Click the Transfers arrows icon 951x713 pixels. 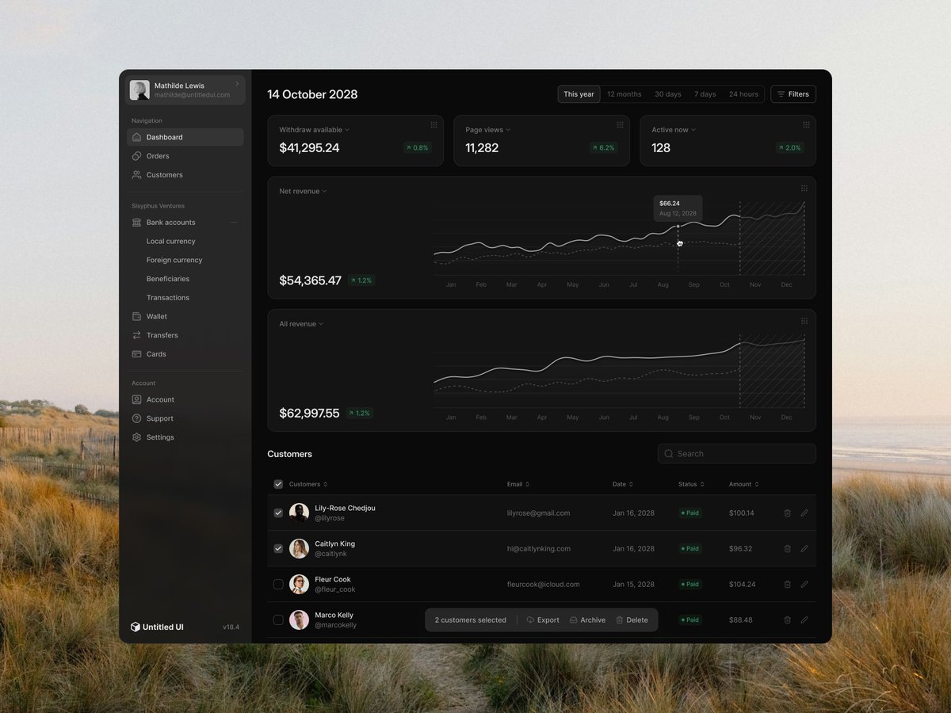(137, 336)
